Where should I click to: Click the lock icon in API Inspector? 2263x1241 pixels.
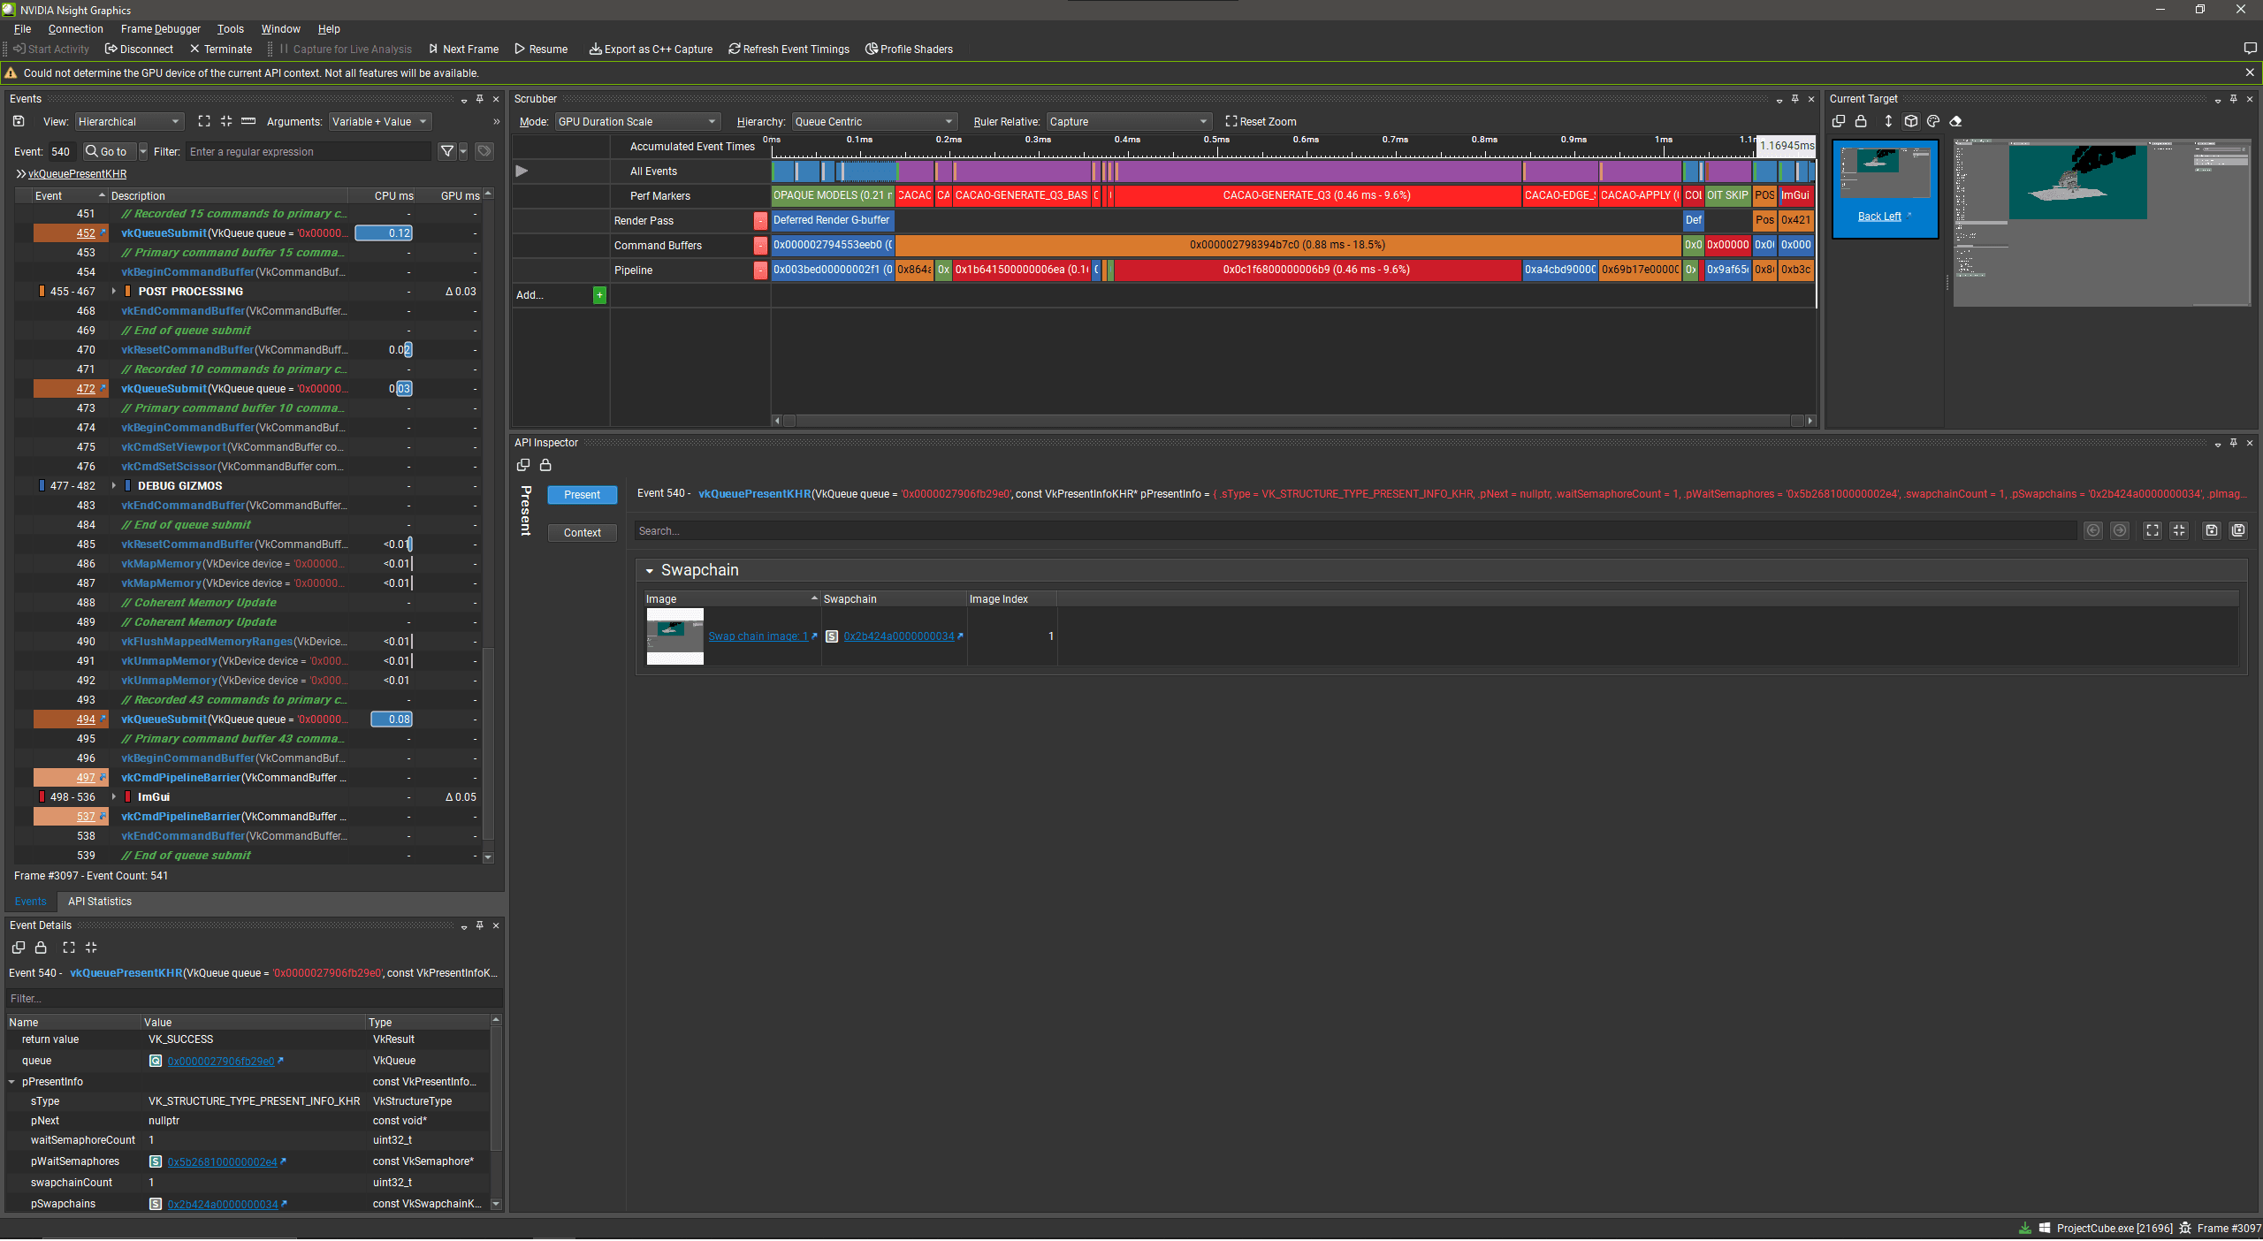[x=545, y=465]
